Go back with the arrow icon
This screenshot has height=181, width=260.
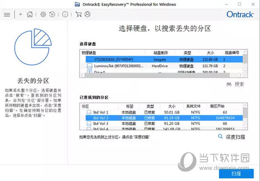click(21, 14)
